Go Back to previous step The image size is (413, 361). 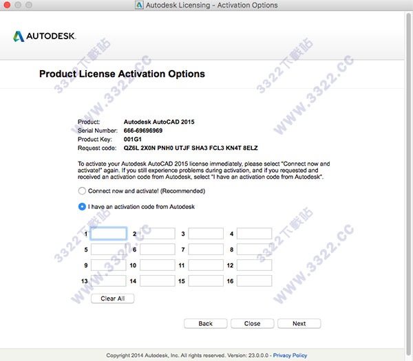[x=205, y=324]
